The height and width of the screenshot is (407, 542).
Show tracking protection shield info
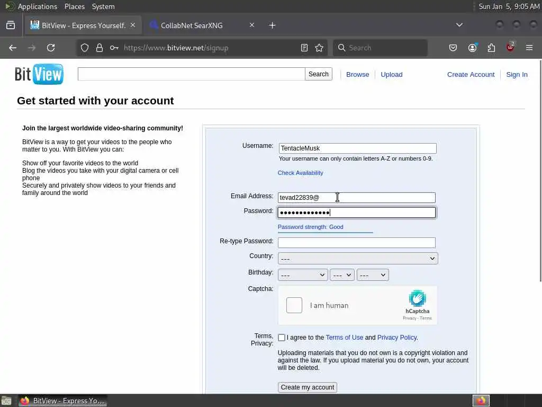coord(85,48)
